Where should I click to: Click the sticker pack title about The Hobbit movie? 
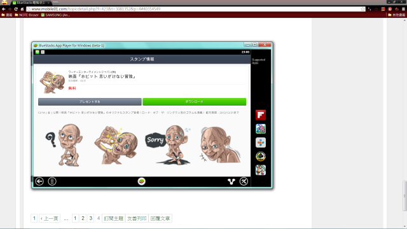coord(102,76)
